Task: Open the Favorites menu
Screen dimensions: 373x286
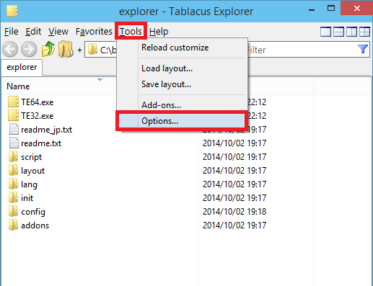Action: 94,32
